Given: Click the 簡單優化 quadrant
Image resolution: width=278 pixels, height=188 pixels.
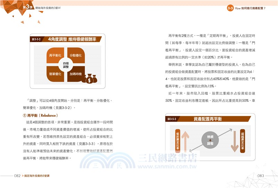Looking at the screenshot, I should 55,74.
